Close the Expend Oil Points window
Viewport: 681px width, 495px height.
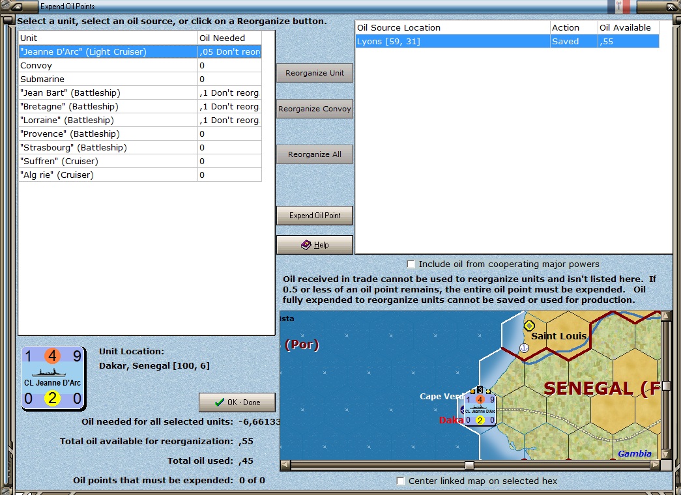670,7
